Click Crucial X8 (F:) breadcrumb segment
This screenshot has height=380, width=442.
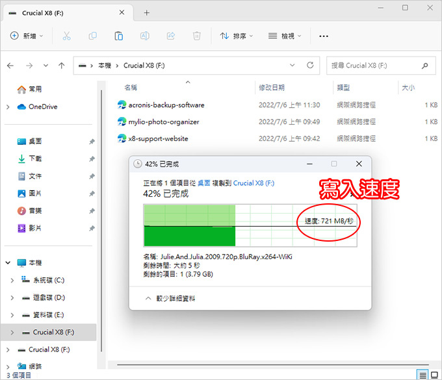tap(144, 66)
